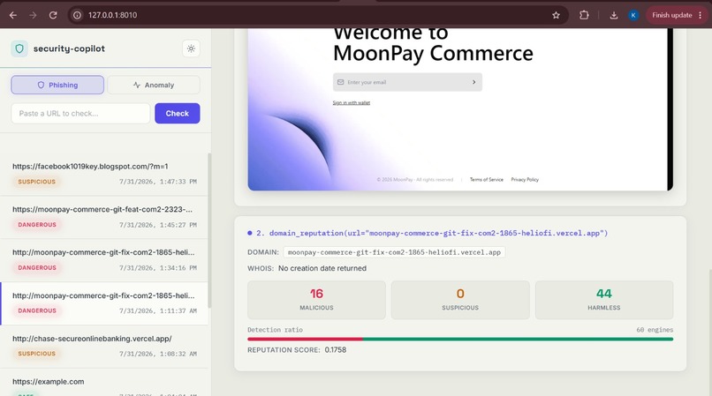The width and height of the screenshot is (712, 396).
Task: Focus the Paste a URL to check field
Action: pos(80,114)
